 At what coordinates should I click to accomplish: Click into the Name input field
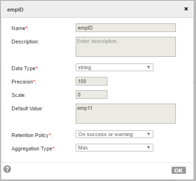(126, 28)
